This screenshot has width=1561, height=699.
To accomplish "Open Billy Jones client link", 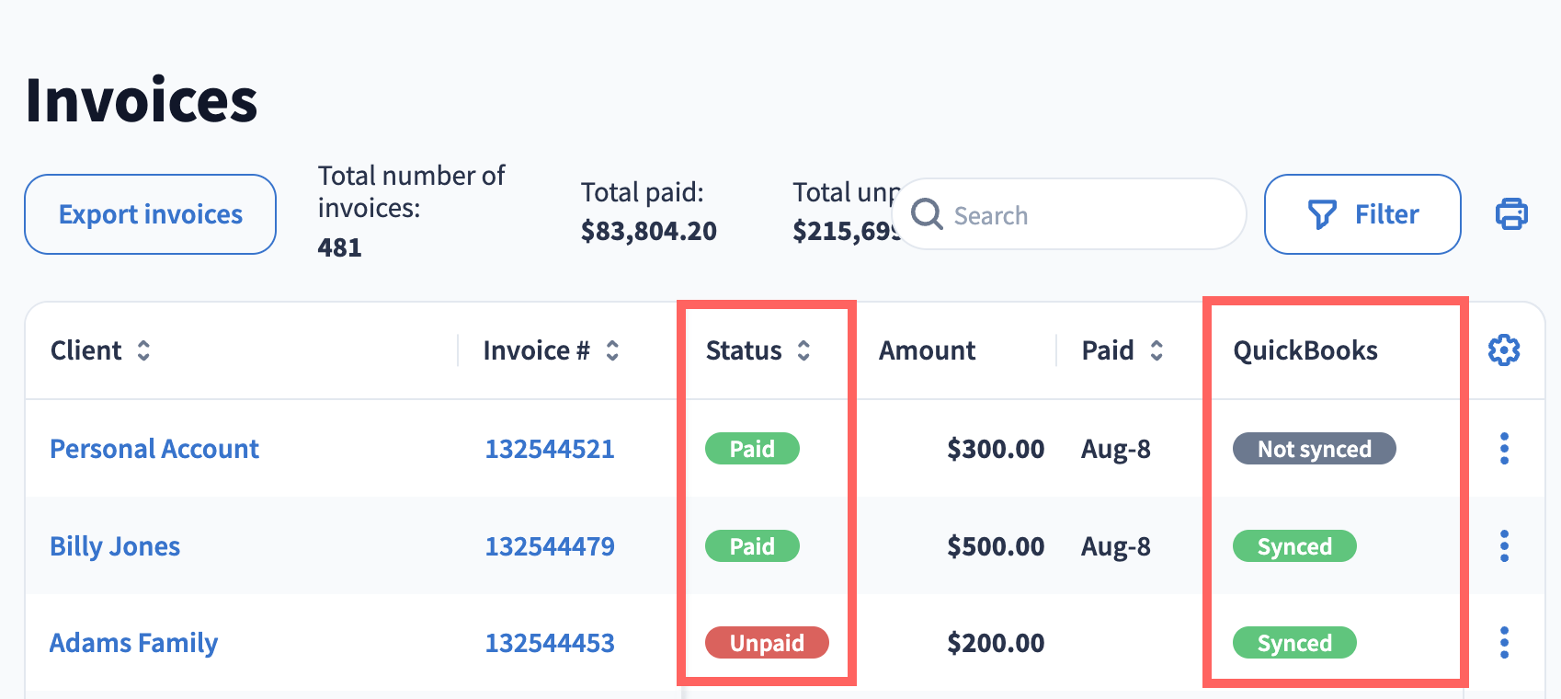I will [115, 546].
